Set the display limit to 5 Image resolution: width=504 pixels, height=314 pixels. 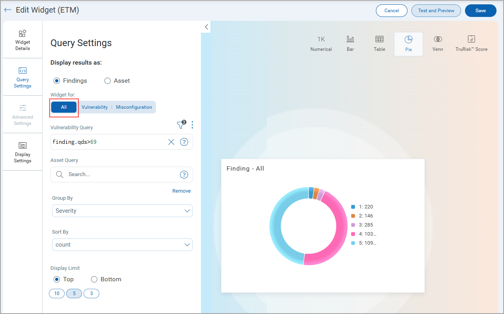pos(74,294)
